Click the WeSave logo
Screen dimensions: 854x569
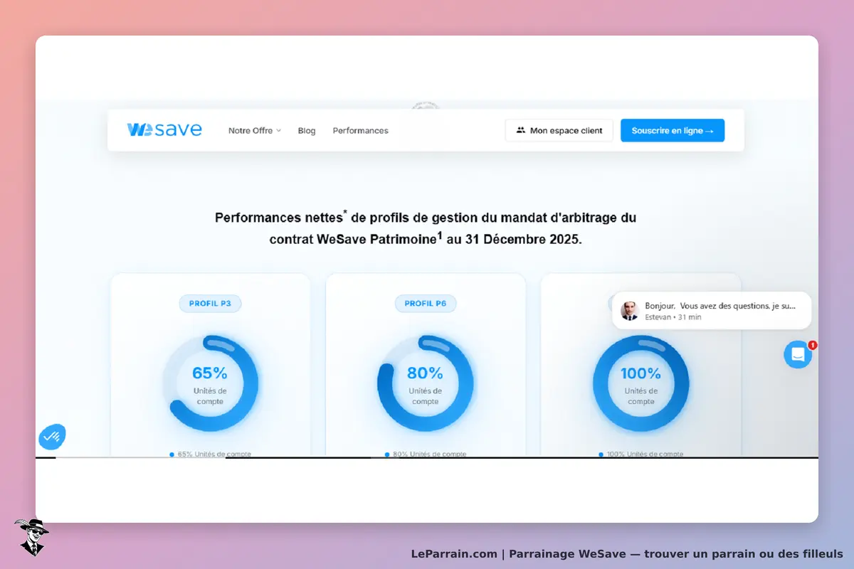tap(164, 130)
